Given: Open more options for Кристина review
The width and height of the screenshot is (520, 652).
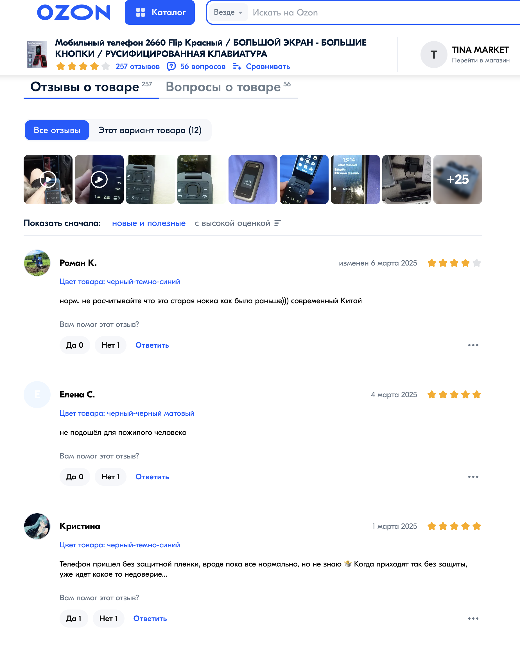Looking at the screenshot, I should pos(473,619).
